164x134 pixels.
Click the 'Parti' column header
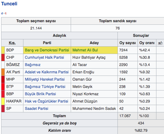click(47, 43)
